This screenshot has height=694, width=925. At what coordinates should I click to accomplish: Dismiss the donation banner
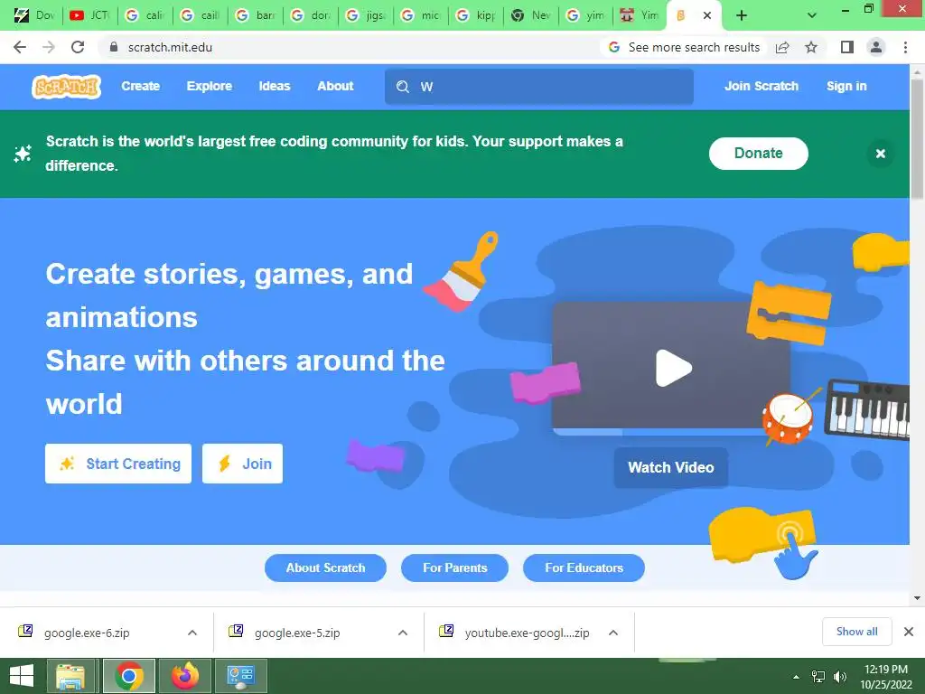pyautogui.click(x=880, y=154)
